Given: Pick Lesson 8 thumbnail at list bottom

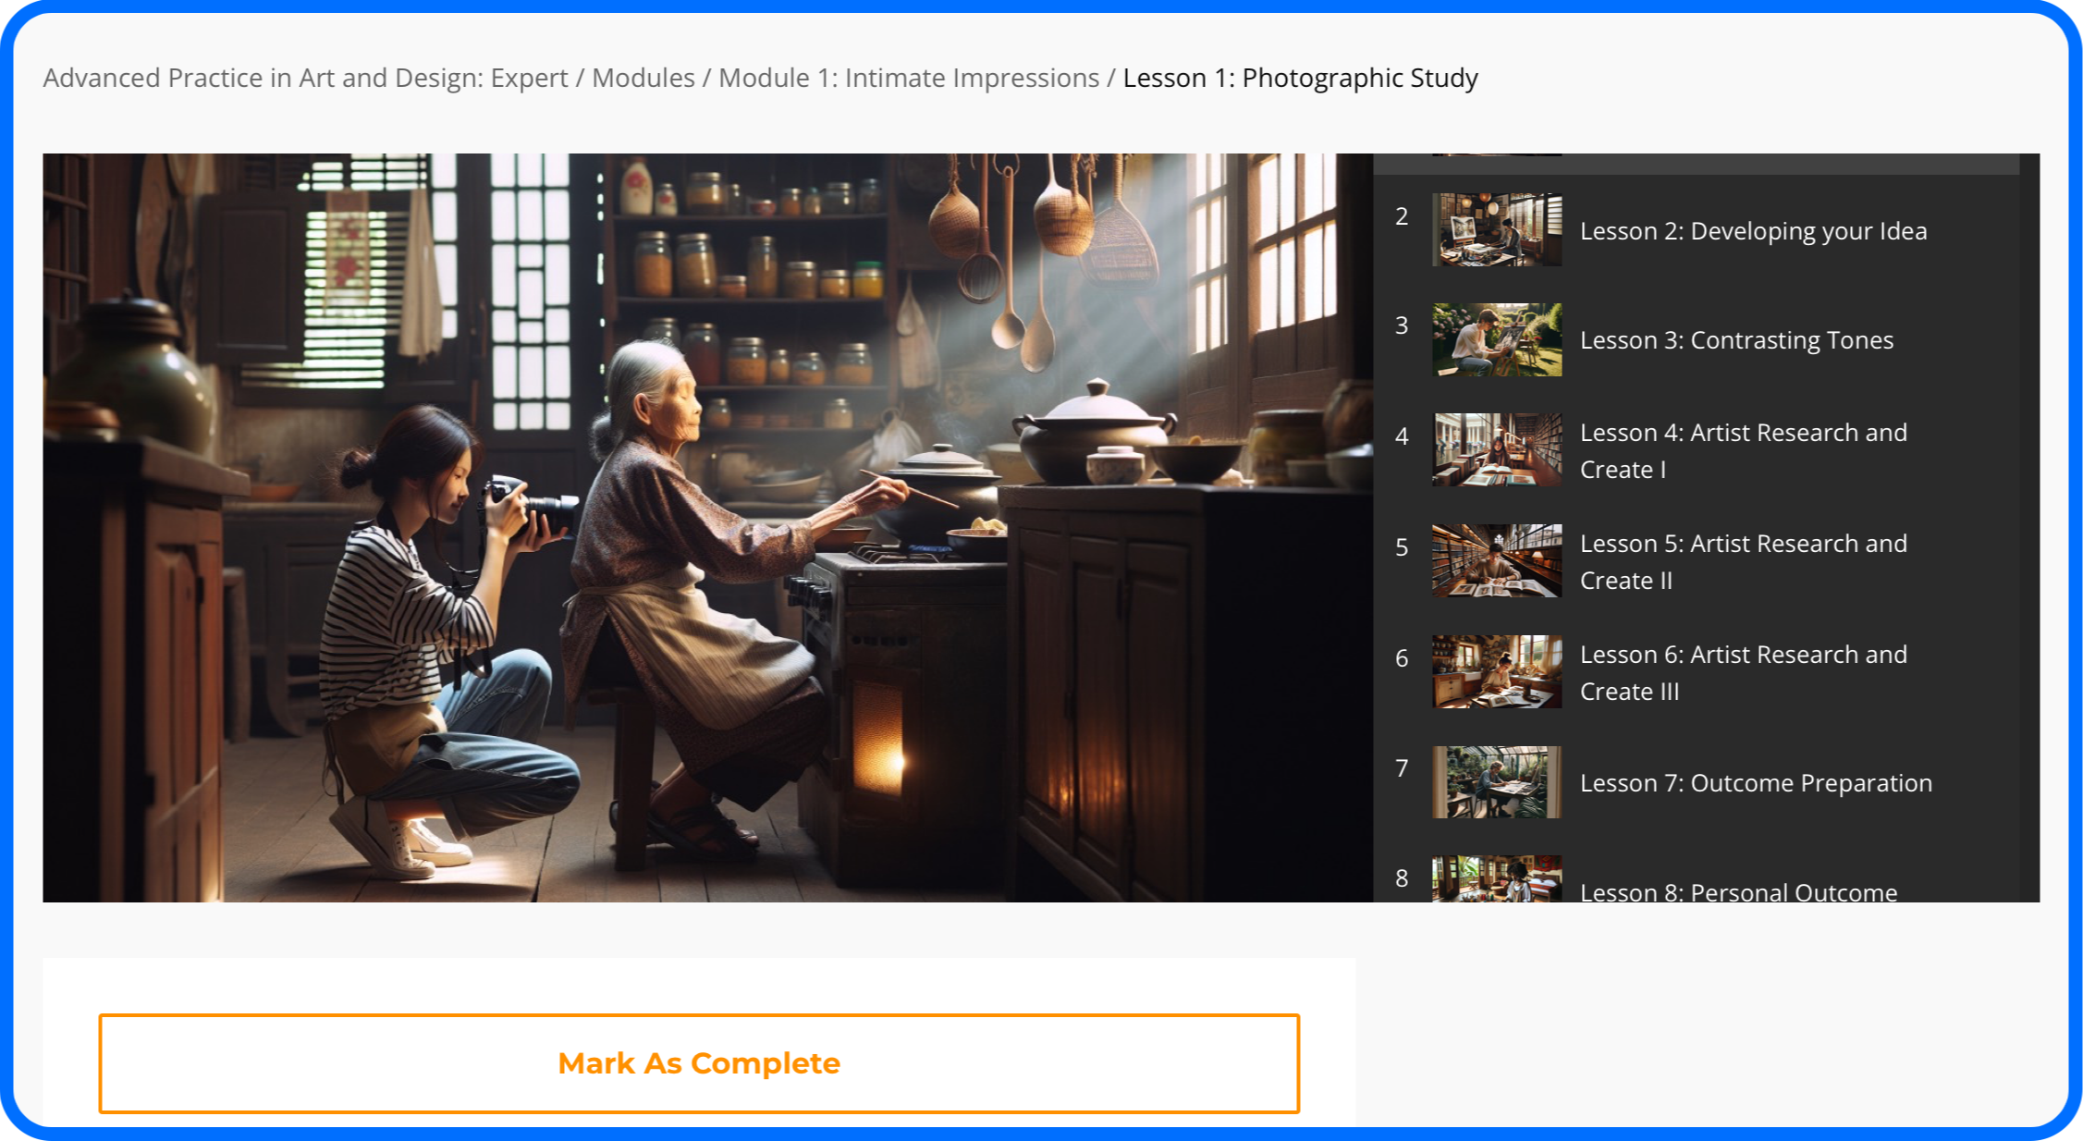Looking at the screenshot, I should 1496,880.
